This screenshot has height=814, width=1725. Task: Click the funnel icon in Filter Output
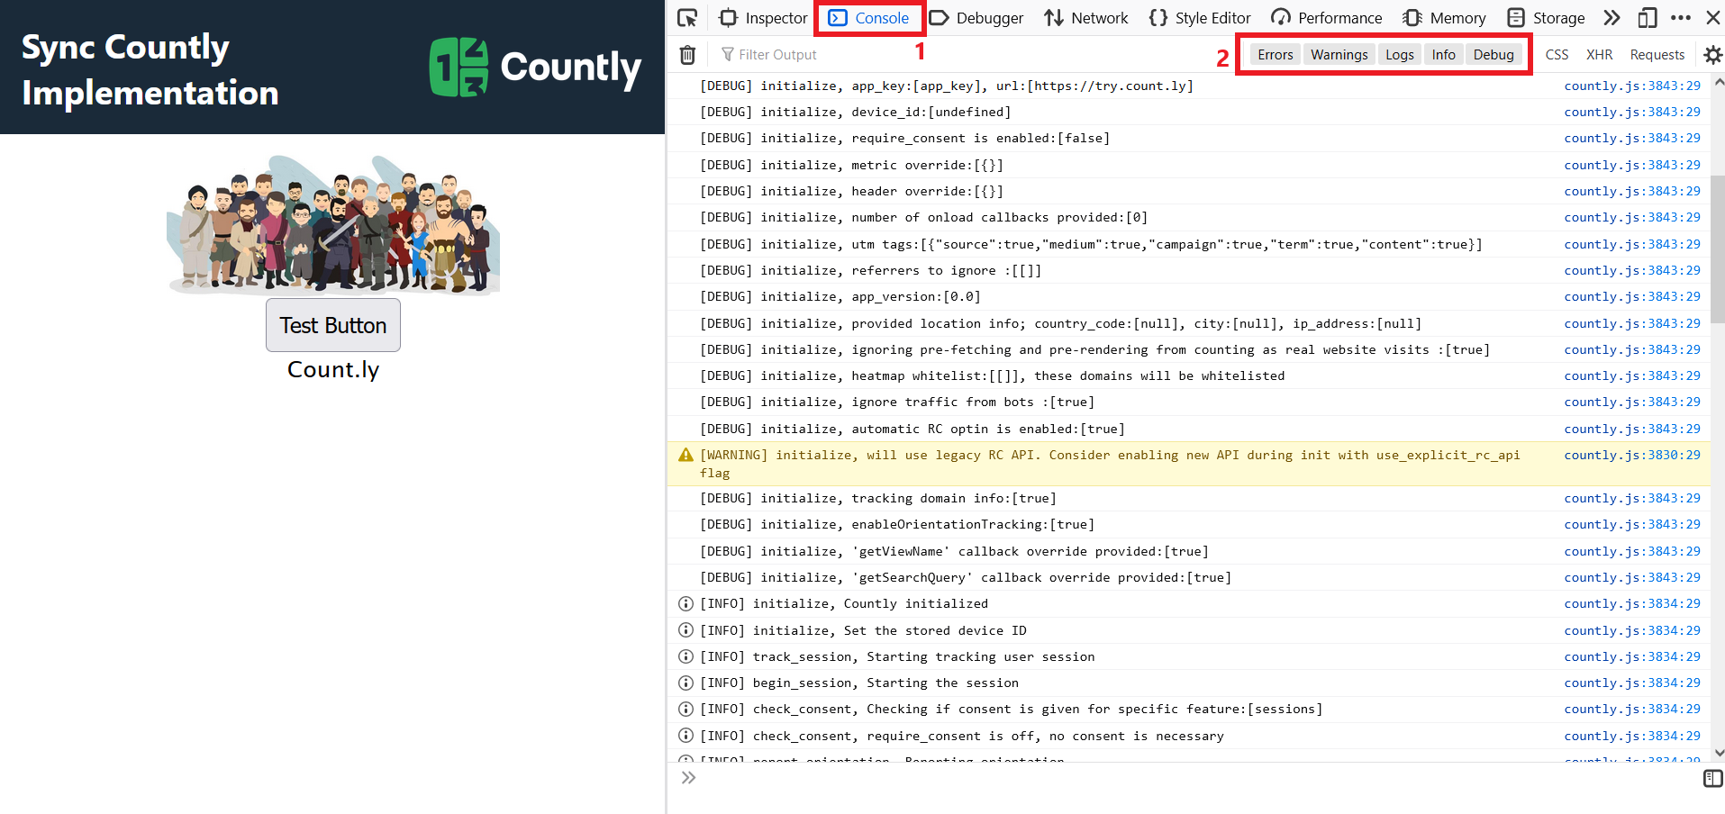[x=726, y=54]
